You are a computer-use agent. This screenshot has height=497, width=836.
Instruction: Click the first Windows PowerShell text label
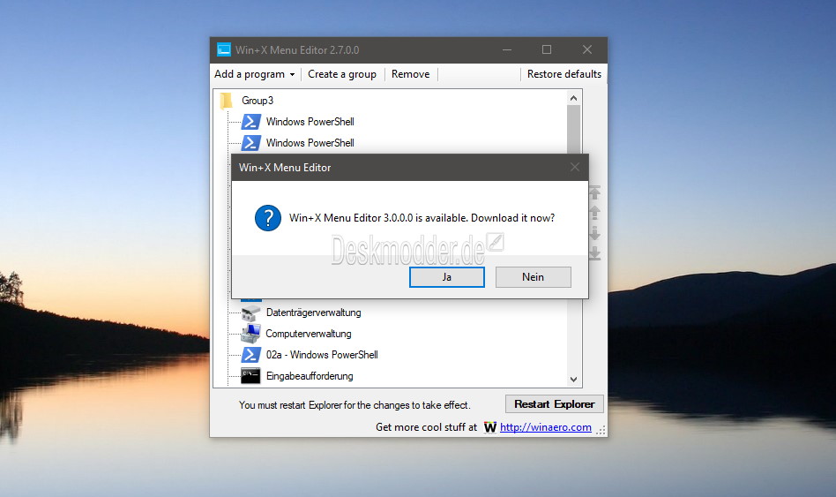click(310, 122)
